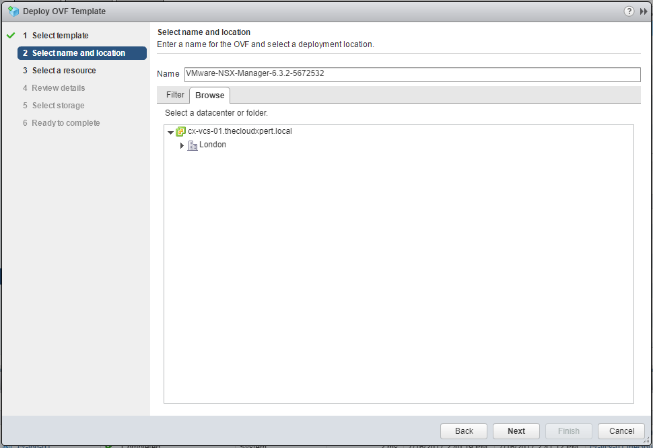Click the green checkmark beside Select template

pyautogui.click(x=10, y=36)
